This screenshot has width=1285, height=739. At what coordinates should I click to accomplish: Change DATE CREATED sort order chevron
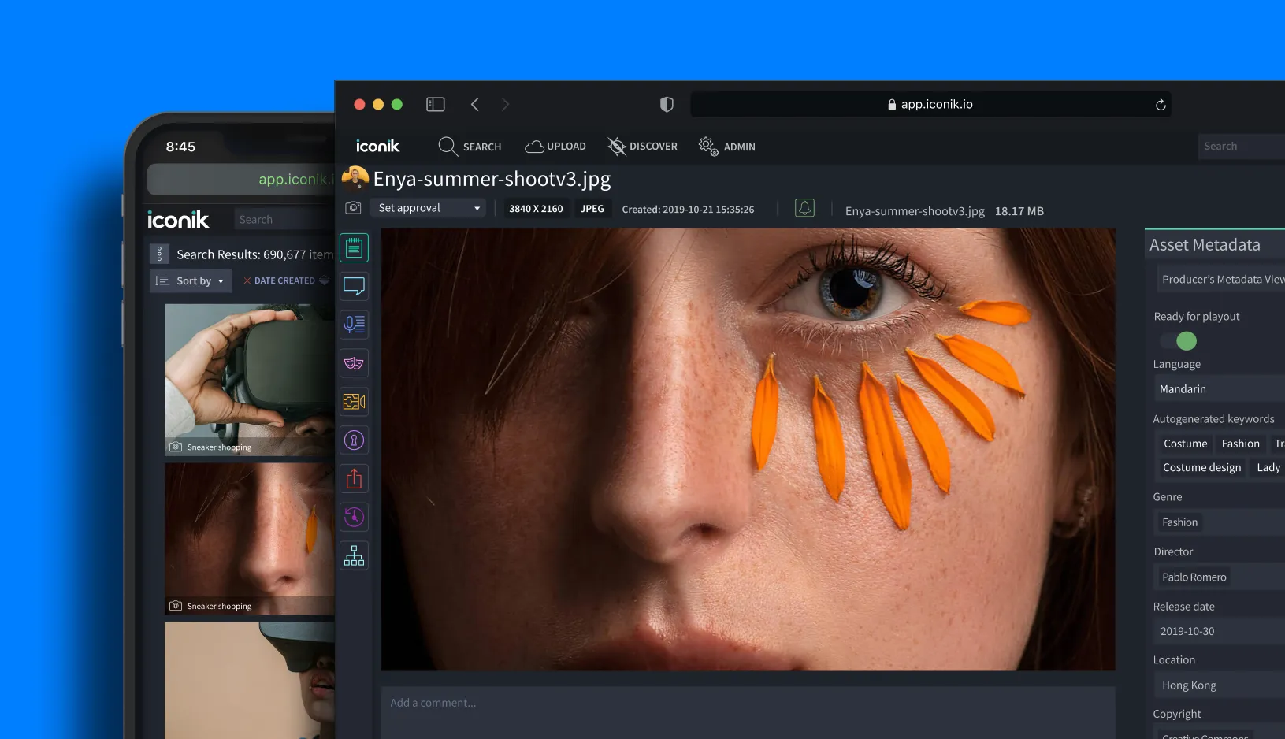324,280
